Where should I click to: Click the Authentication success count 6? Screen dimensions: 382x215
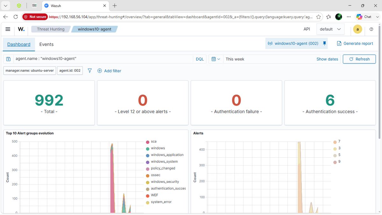[330, 100]
